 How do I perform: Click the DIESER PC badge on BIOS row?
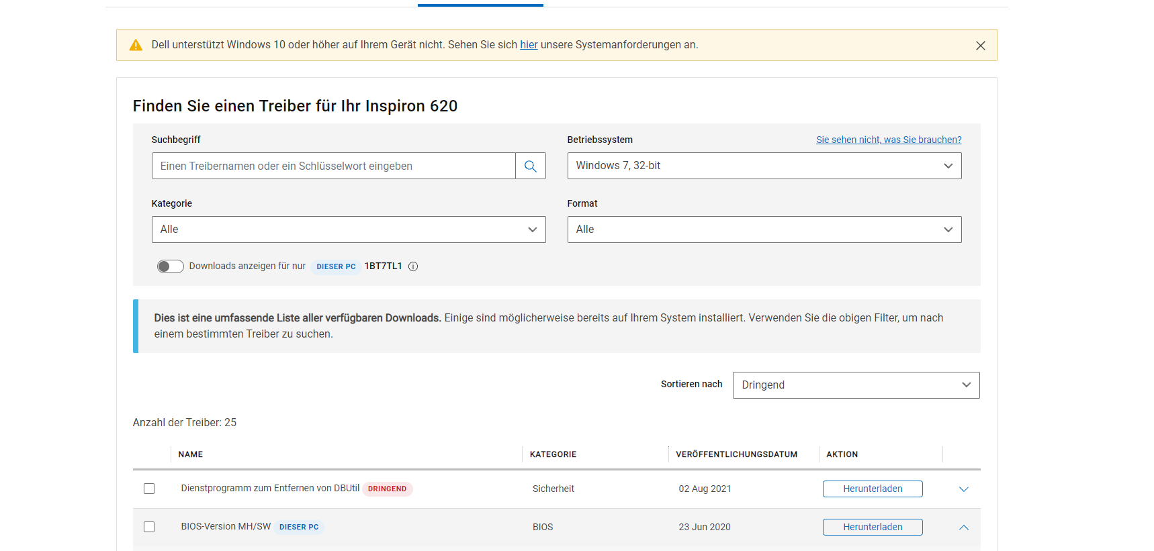click(x=299, y=527)
